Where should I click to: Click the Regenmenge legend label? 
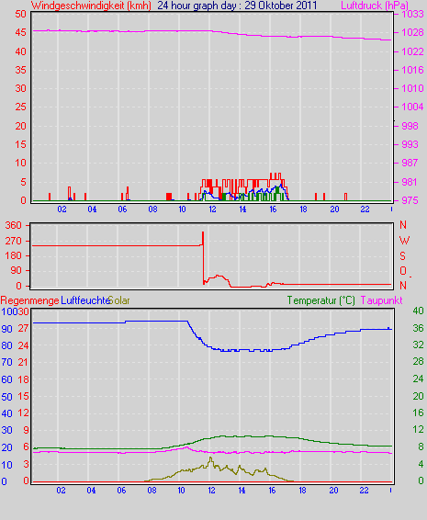(29, 300)
